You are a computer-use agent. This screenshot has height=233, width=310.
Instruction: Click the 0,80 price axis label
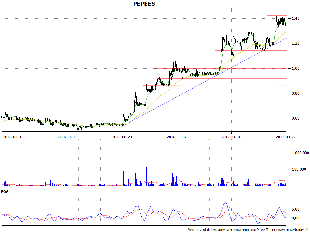pos(295,93)
